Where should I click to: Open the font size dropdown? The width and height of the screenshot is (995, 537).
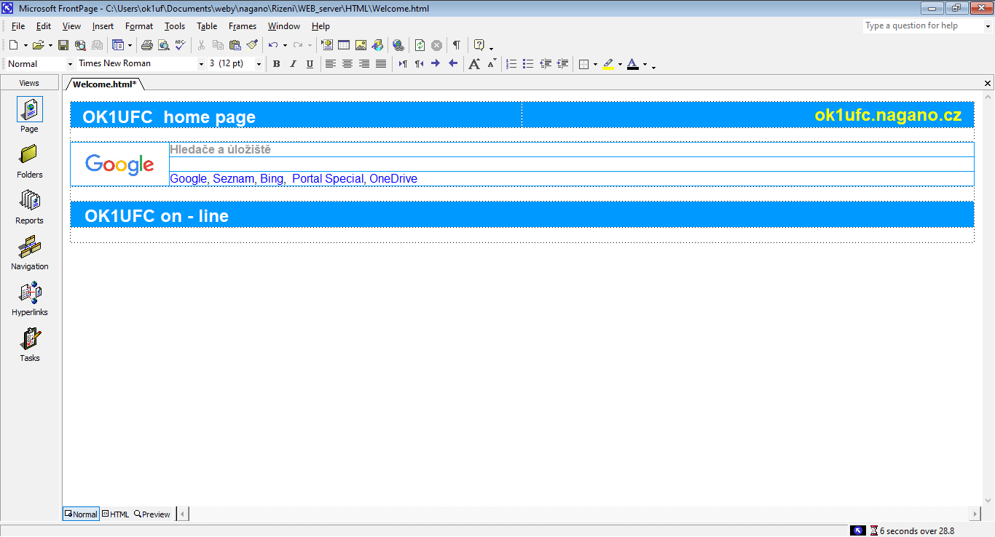pyautogui.click(x=259, y=64)
